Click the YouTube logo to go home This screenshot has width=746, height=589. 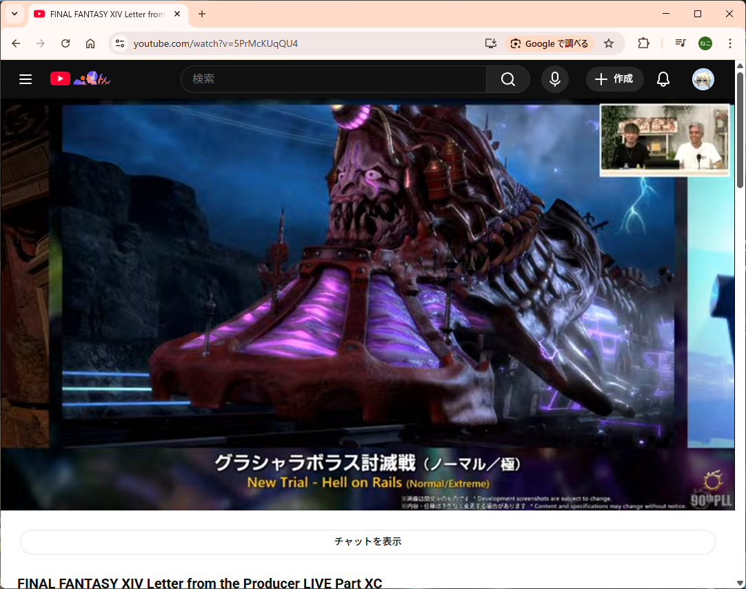(61, 79)
